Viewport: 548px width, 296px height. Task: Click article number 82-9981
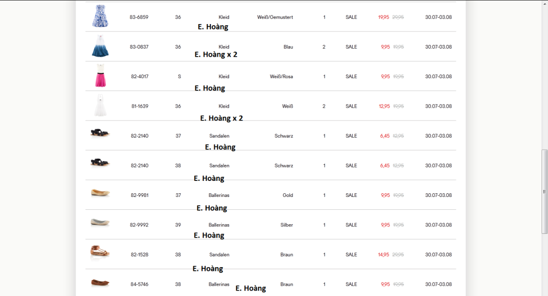point(140,195)
